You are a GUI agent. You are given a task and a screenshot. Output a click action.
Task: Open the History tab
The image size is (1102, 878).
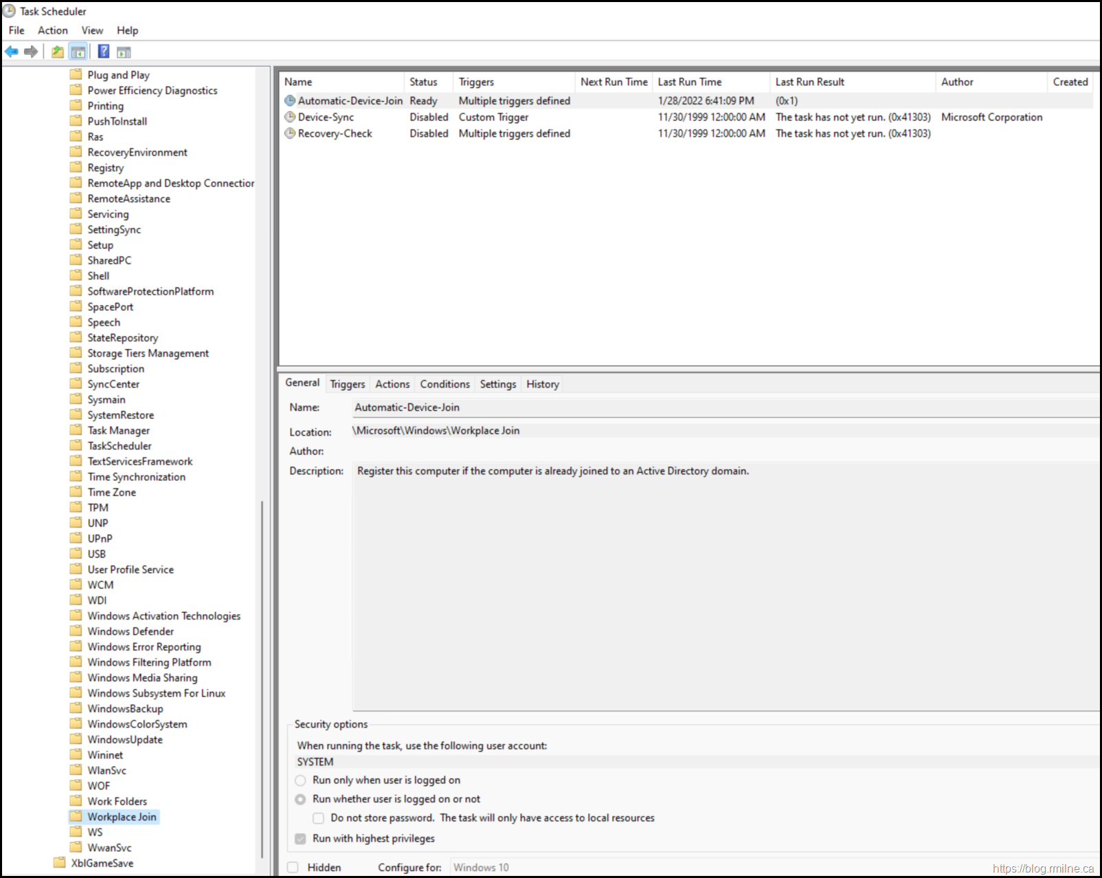point(542,384)
